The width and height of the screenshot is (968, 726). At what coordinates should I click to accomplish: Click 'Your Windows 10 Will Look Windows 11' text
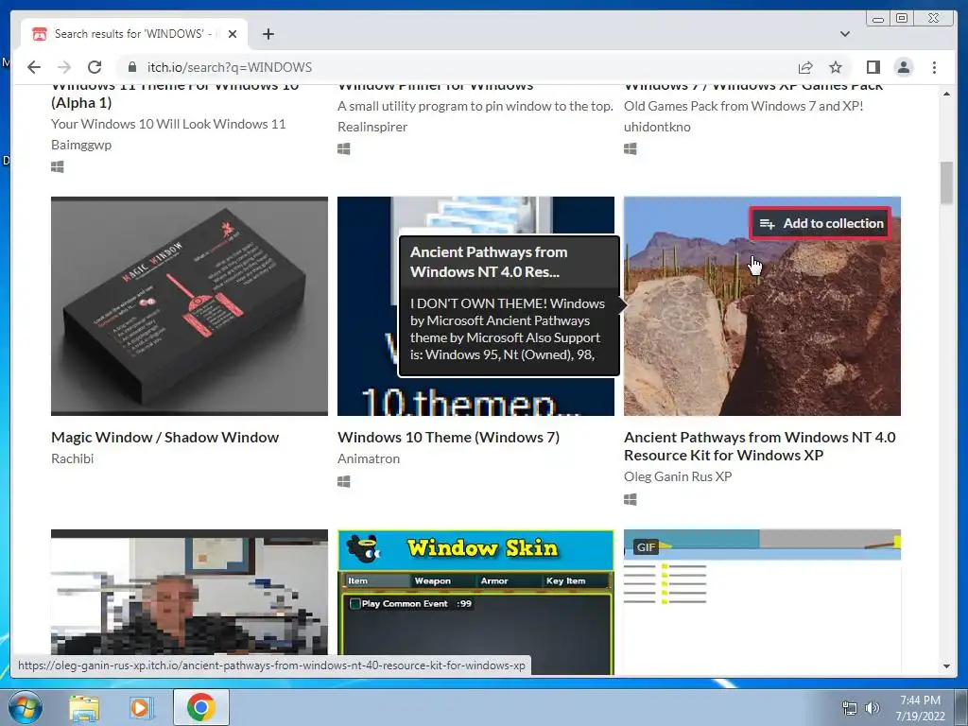coord(168,124)
